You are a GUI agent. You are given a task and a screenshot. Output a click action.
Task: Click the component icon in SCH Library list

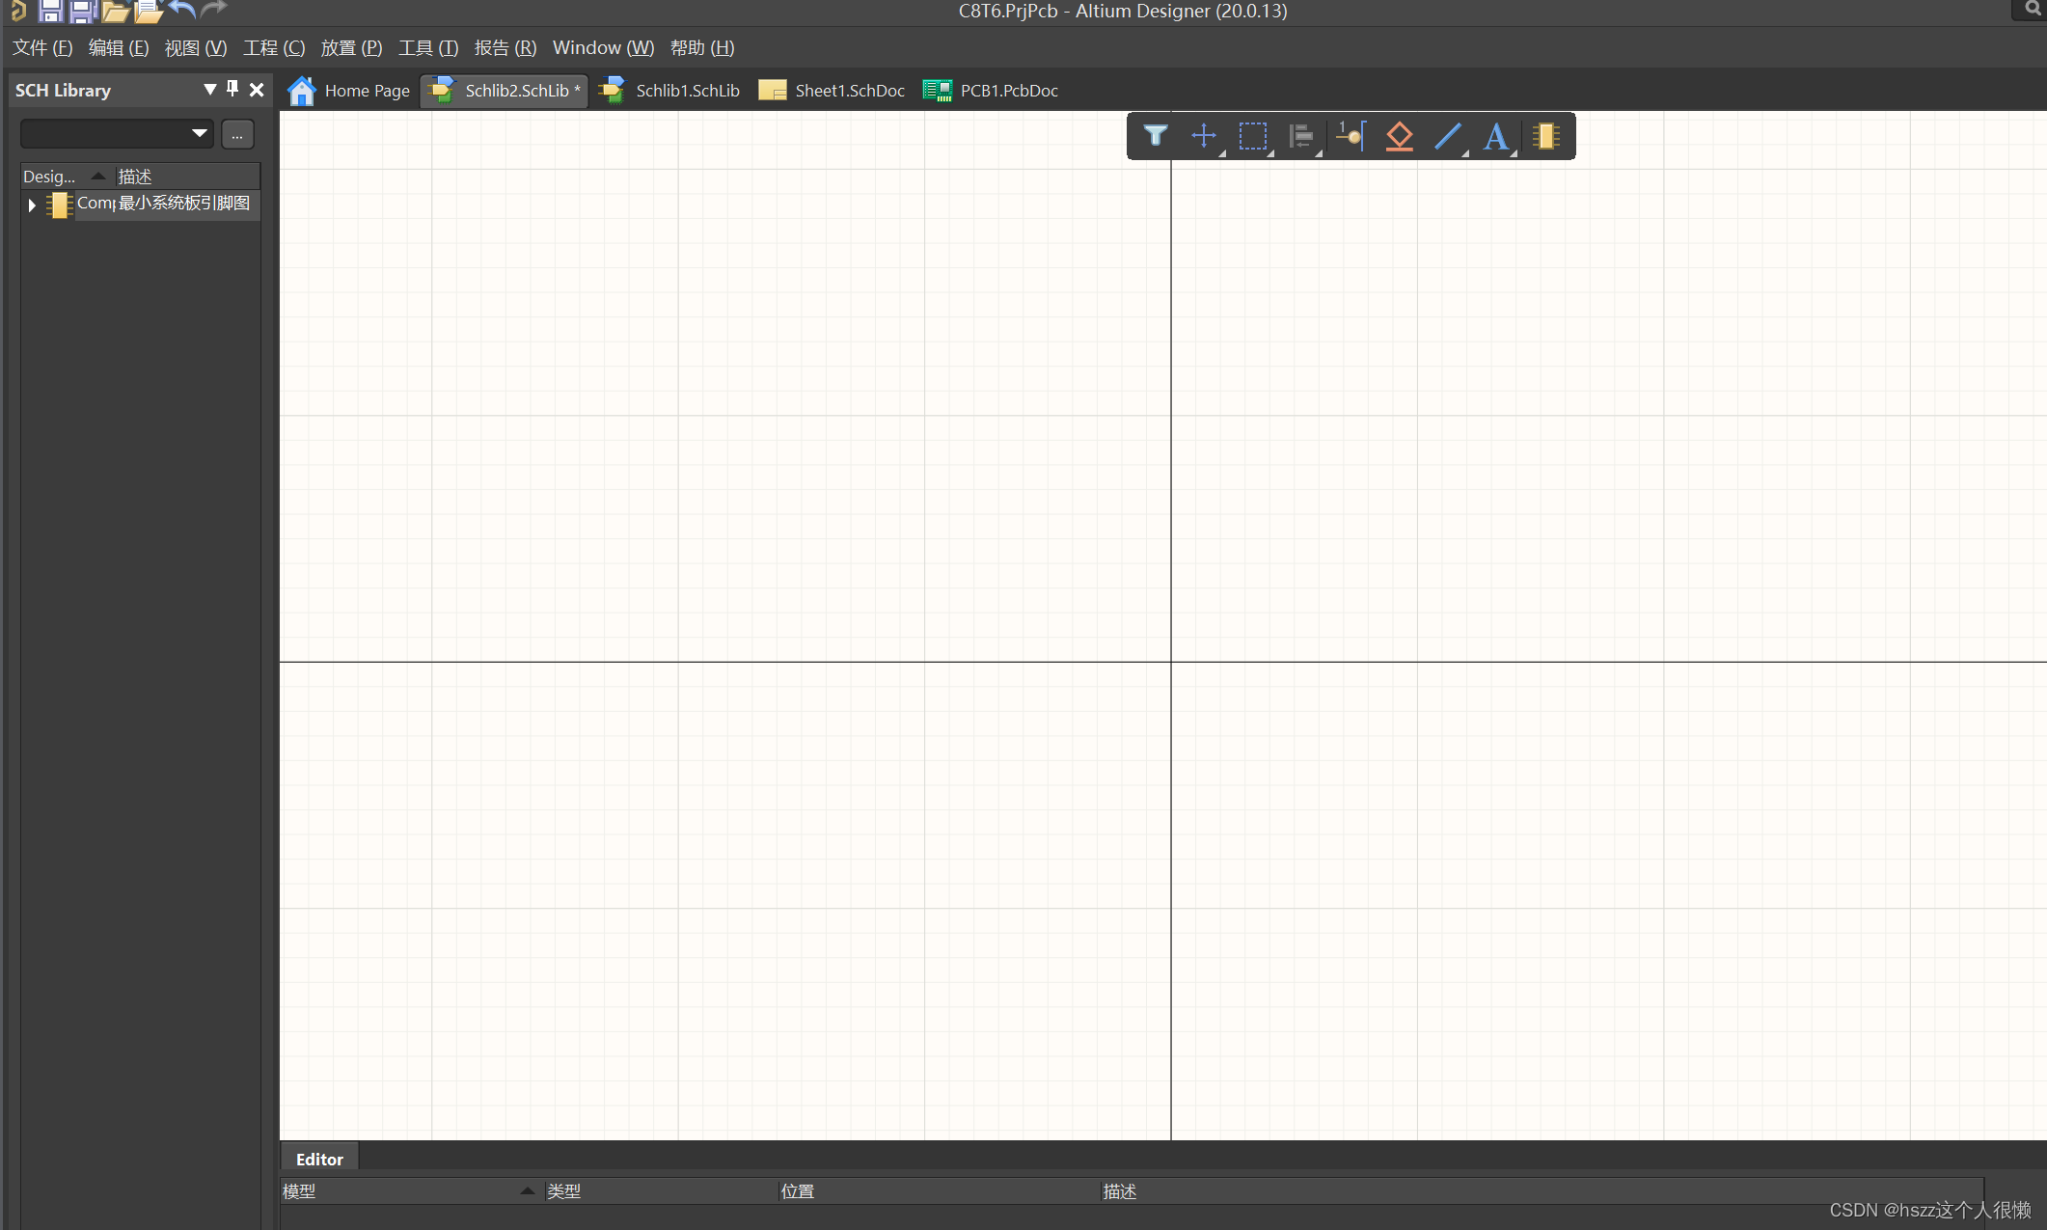[60, 205]
